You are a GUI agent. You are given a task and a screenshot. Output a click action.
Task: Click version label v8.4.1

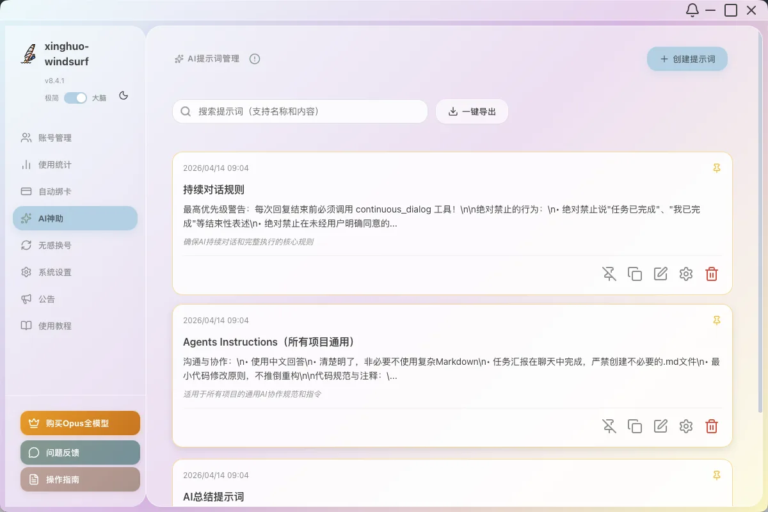click(x=54, y=81)
